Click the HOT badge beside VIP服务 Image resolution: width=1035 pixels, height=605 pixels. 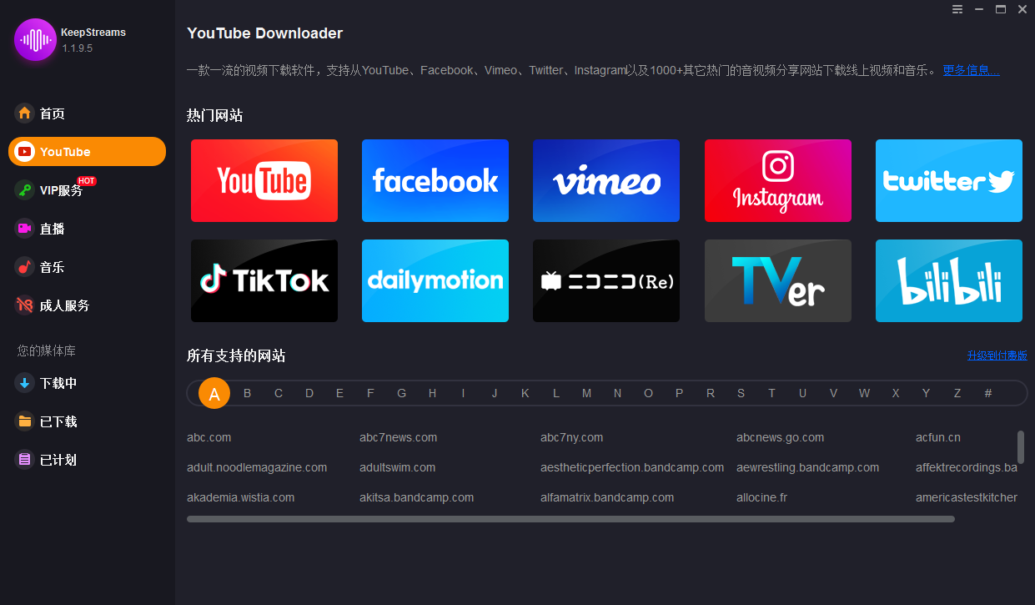pos(87,180)
